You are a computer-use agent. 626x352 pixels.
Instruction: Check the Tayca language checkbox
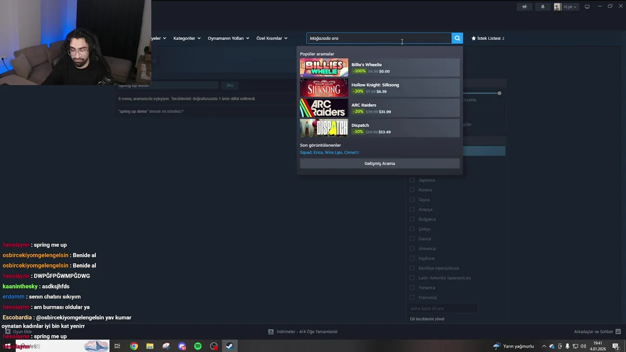click(x=412, y=199)
